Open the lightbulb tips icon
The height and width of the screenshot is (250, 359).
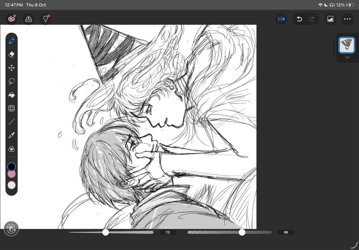point(46,19)
